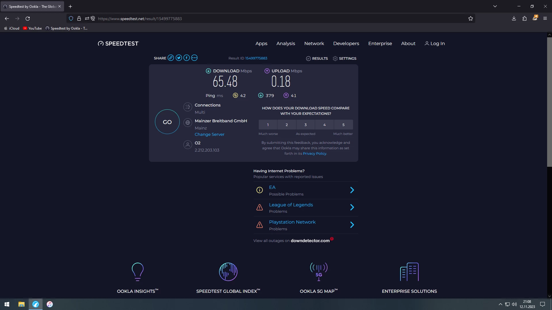Screen dimensions: 552x310
Task: Expand Playstation Network problems chevron
Action: tap(352, 225)
